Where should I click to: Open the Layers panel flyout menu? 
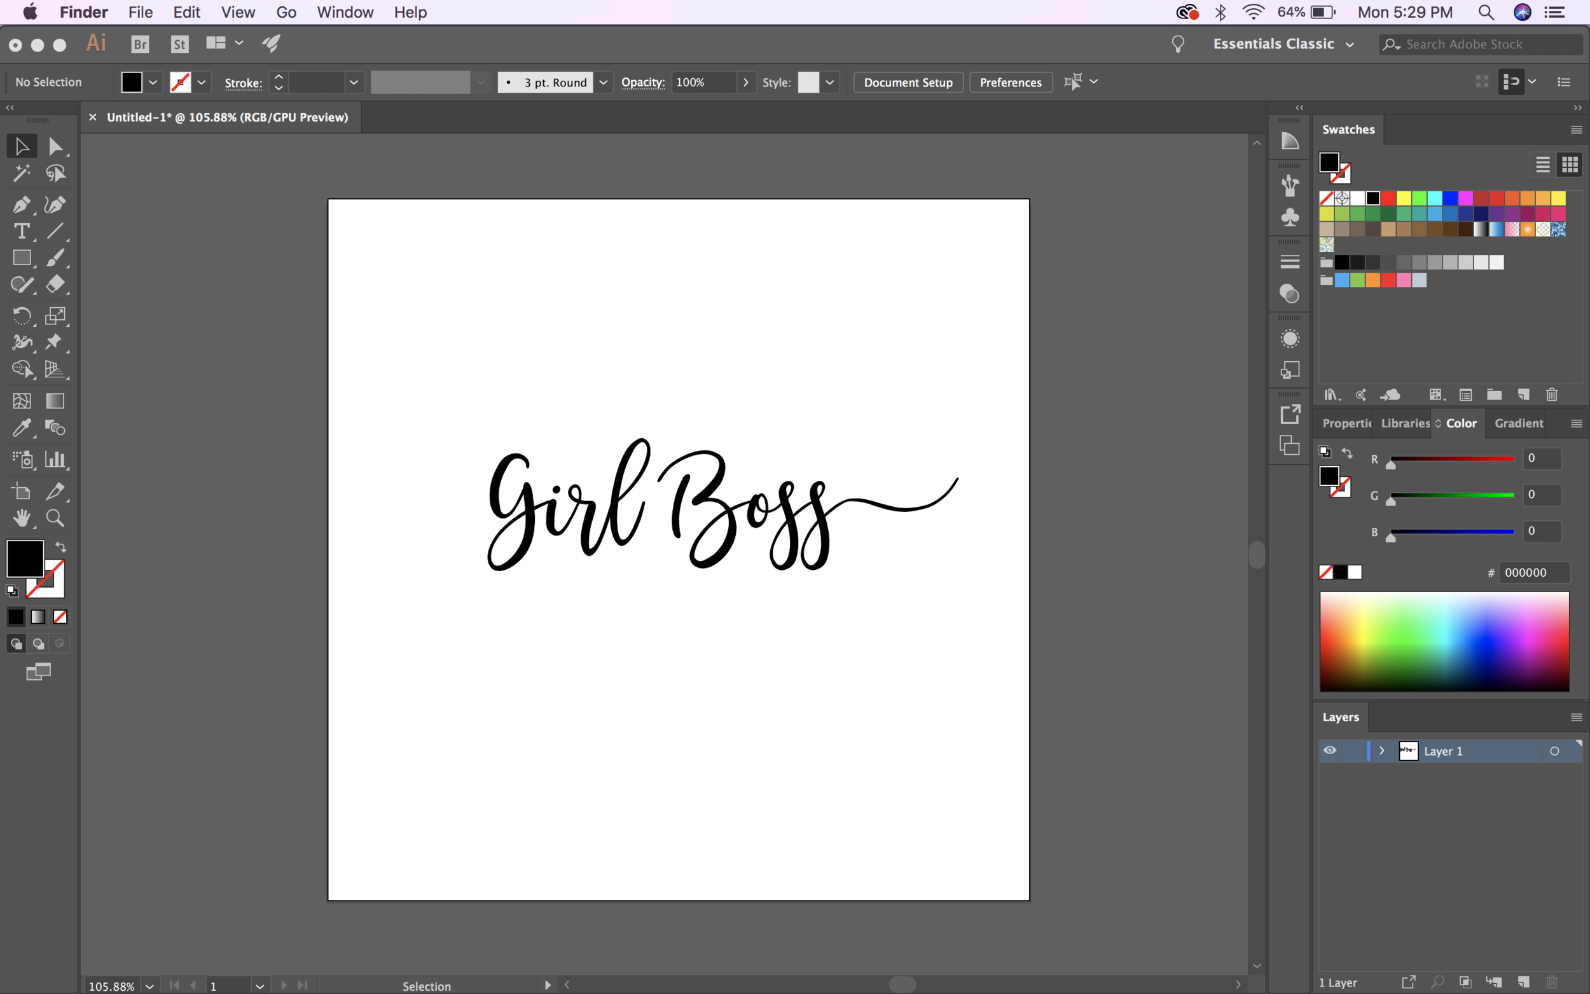[1576, 717]
